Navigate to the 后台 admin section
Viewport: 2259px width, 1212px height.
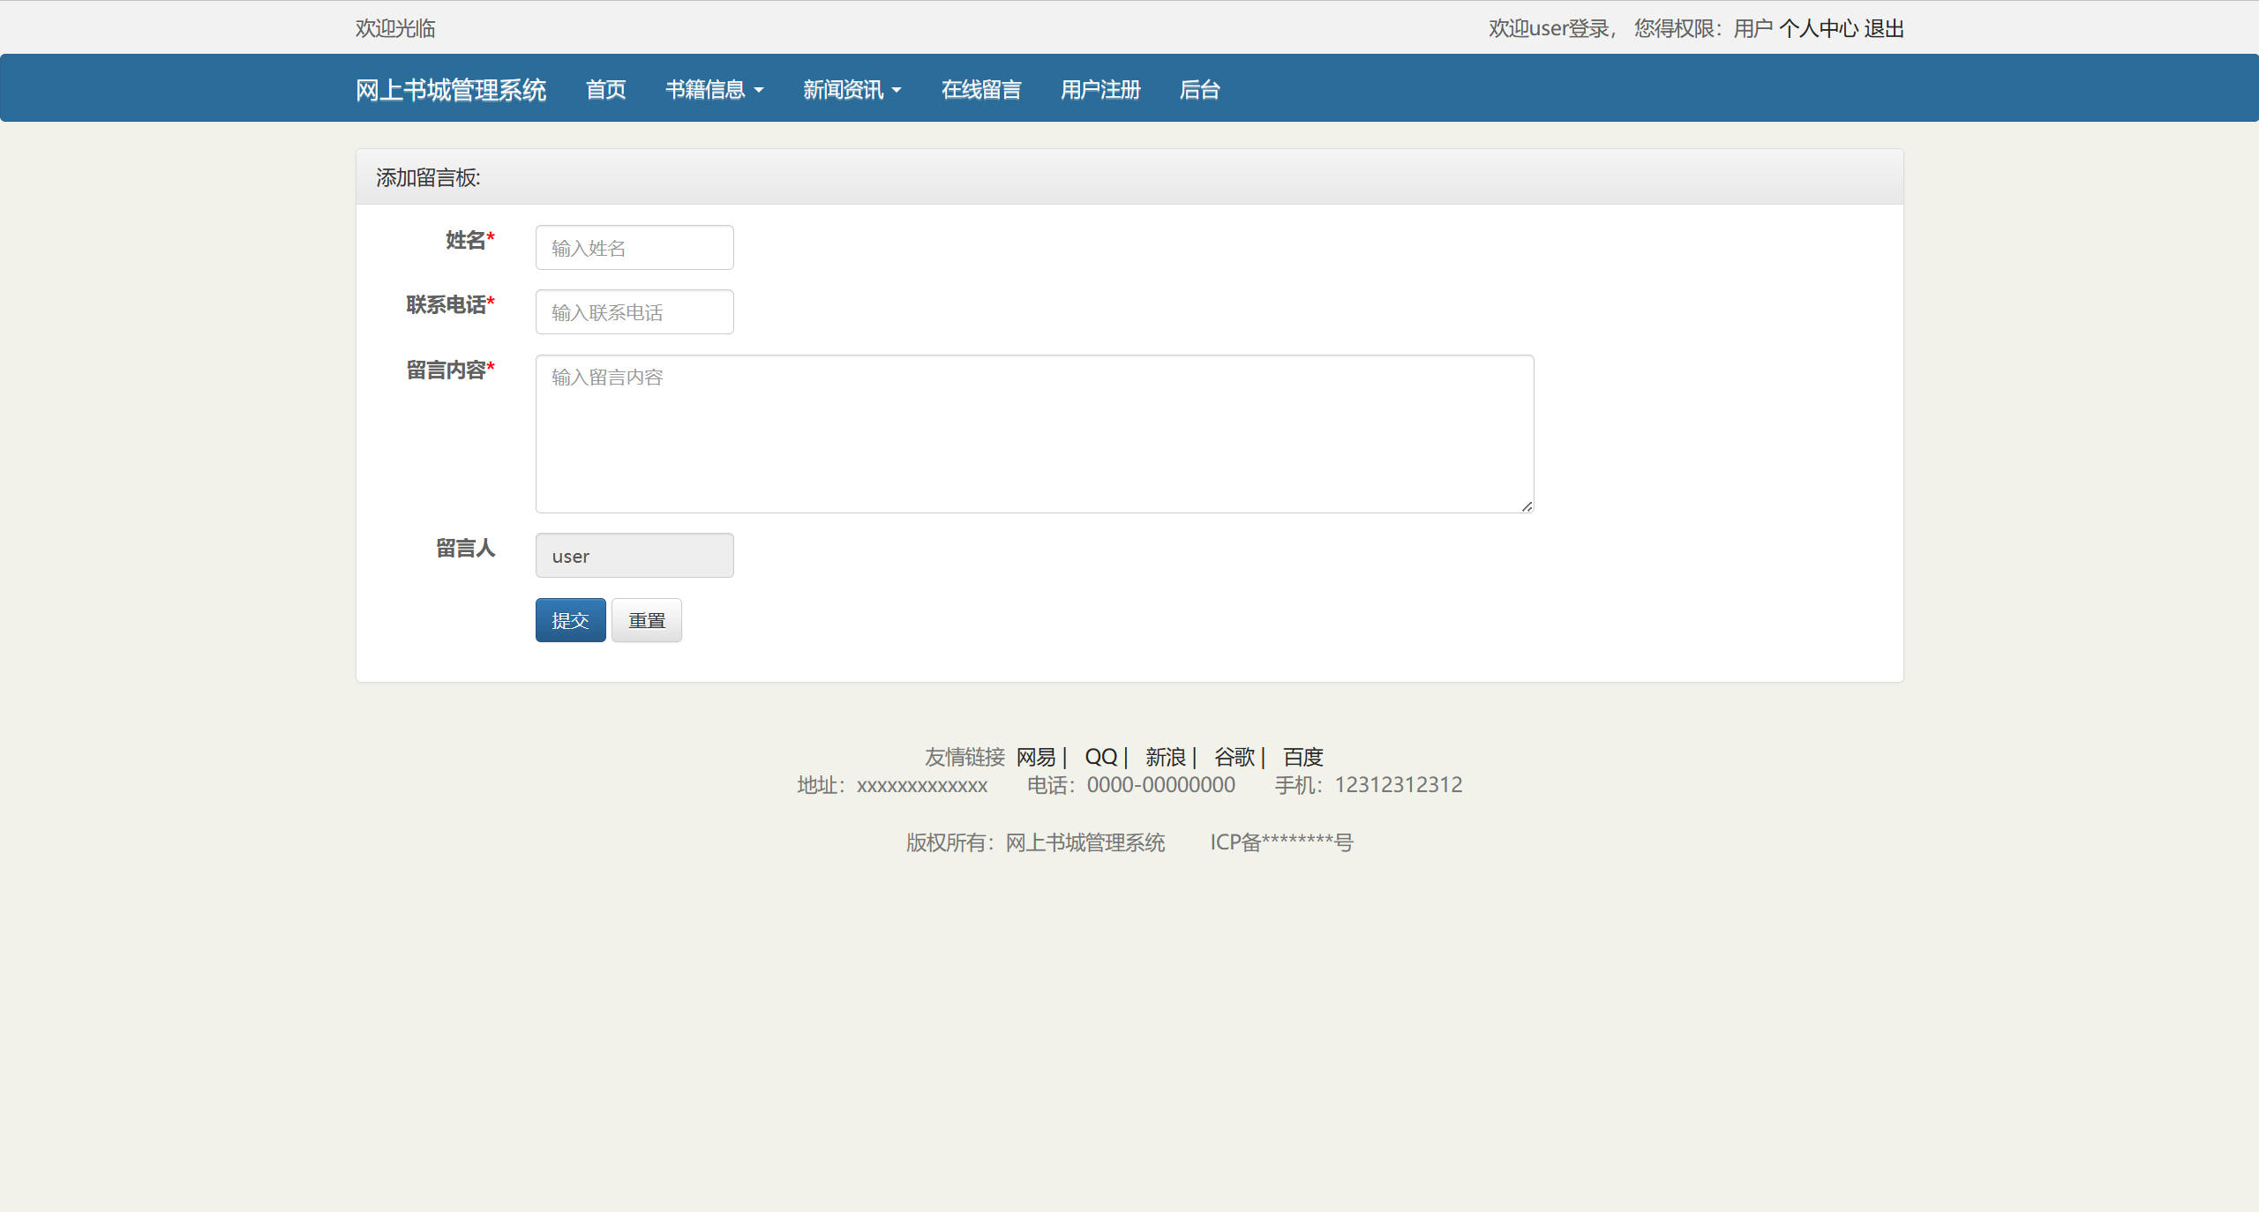click(1198, 89)
